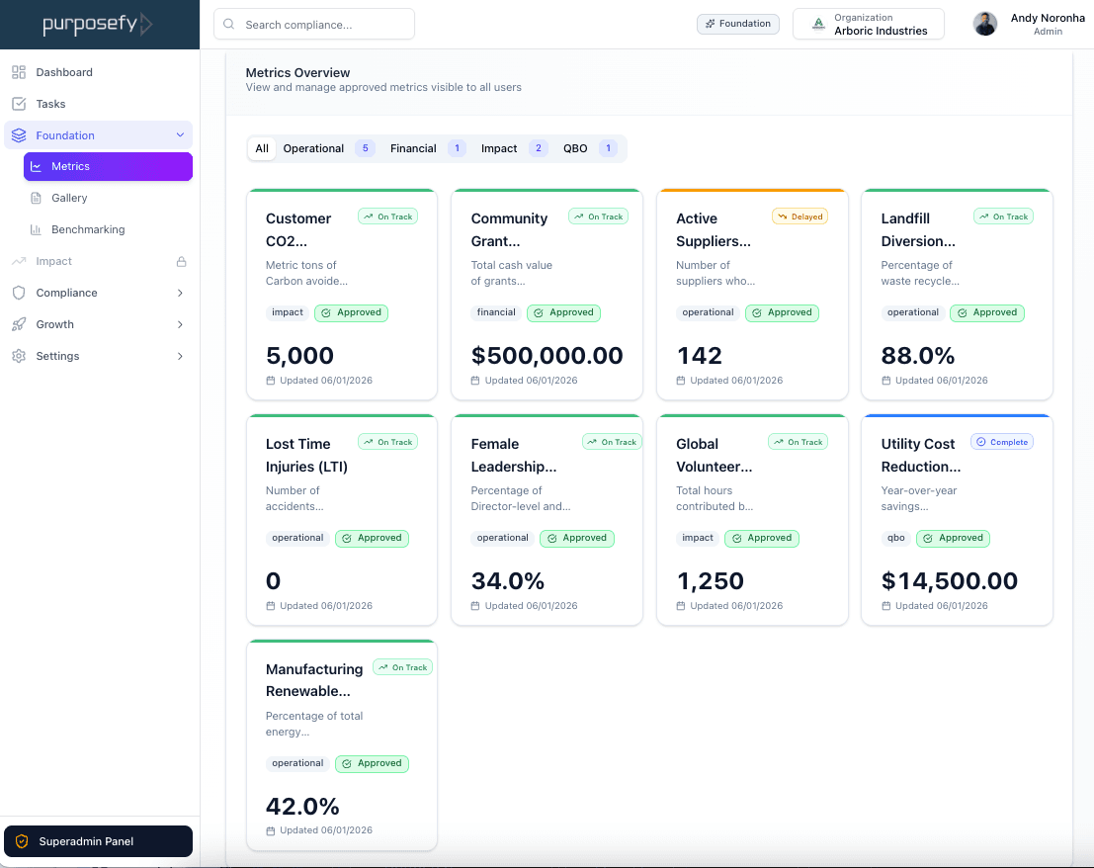Open Gallery from the sidebar
This screenshot has height=868, width=1094.
(x=36, y=198)
